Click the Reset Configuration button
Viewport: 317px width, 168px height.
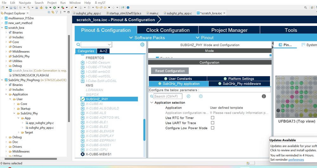tap(170, 71)
